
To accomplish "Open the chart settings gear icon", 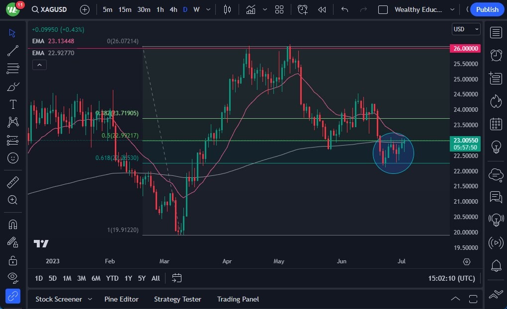I will tap(466, 261).
